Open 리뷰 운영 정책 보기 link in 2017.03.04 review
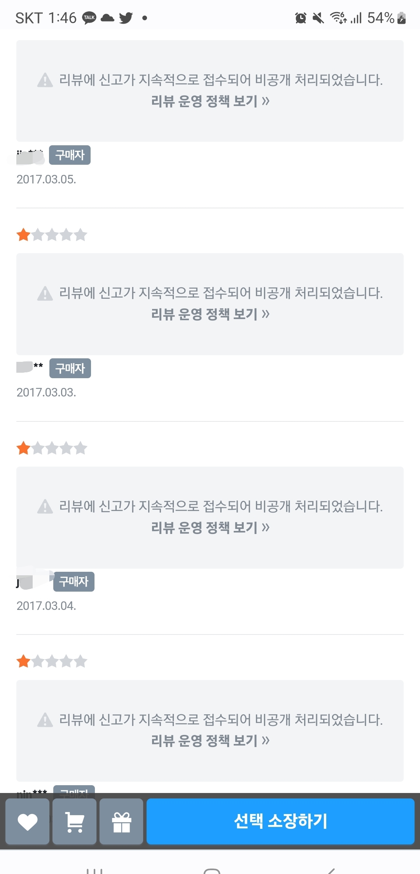 (210, 527)
